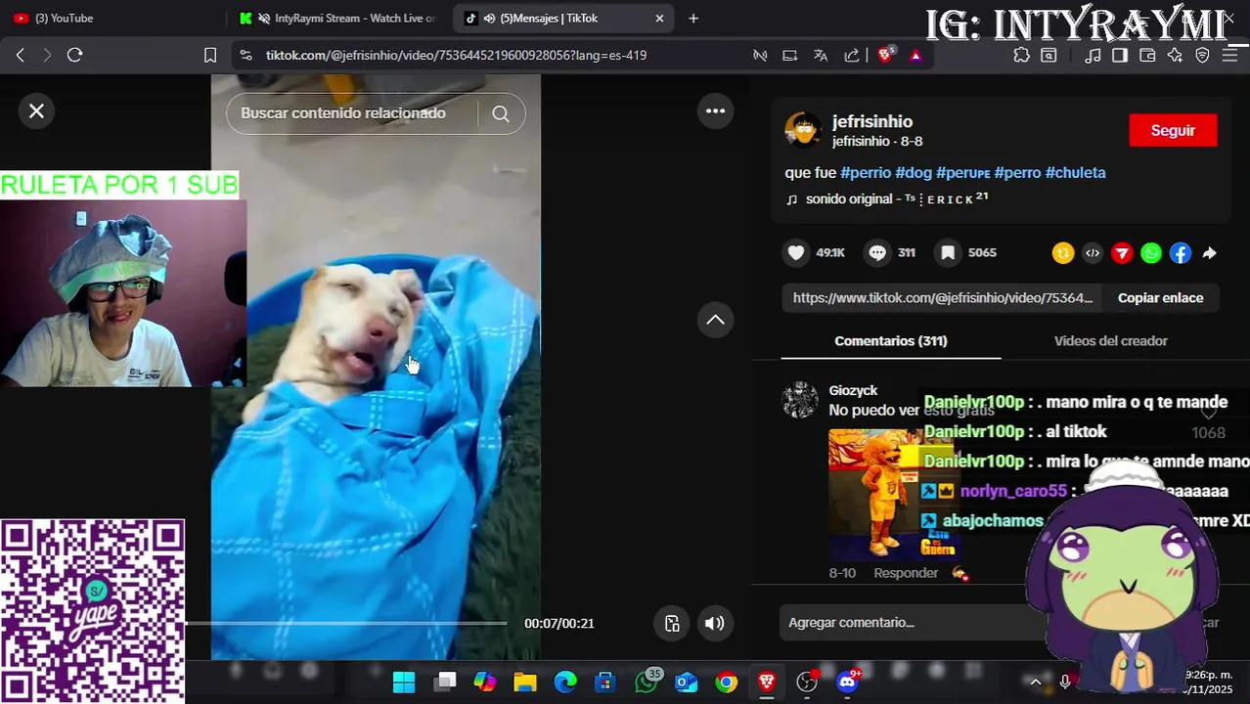This screenshot has height=704, width=1250.
Task: Open a new browser tab with plus
Action: click(x=693, y=18)
